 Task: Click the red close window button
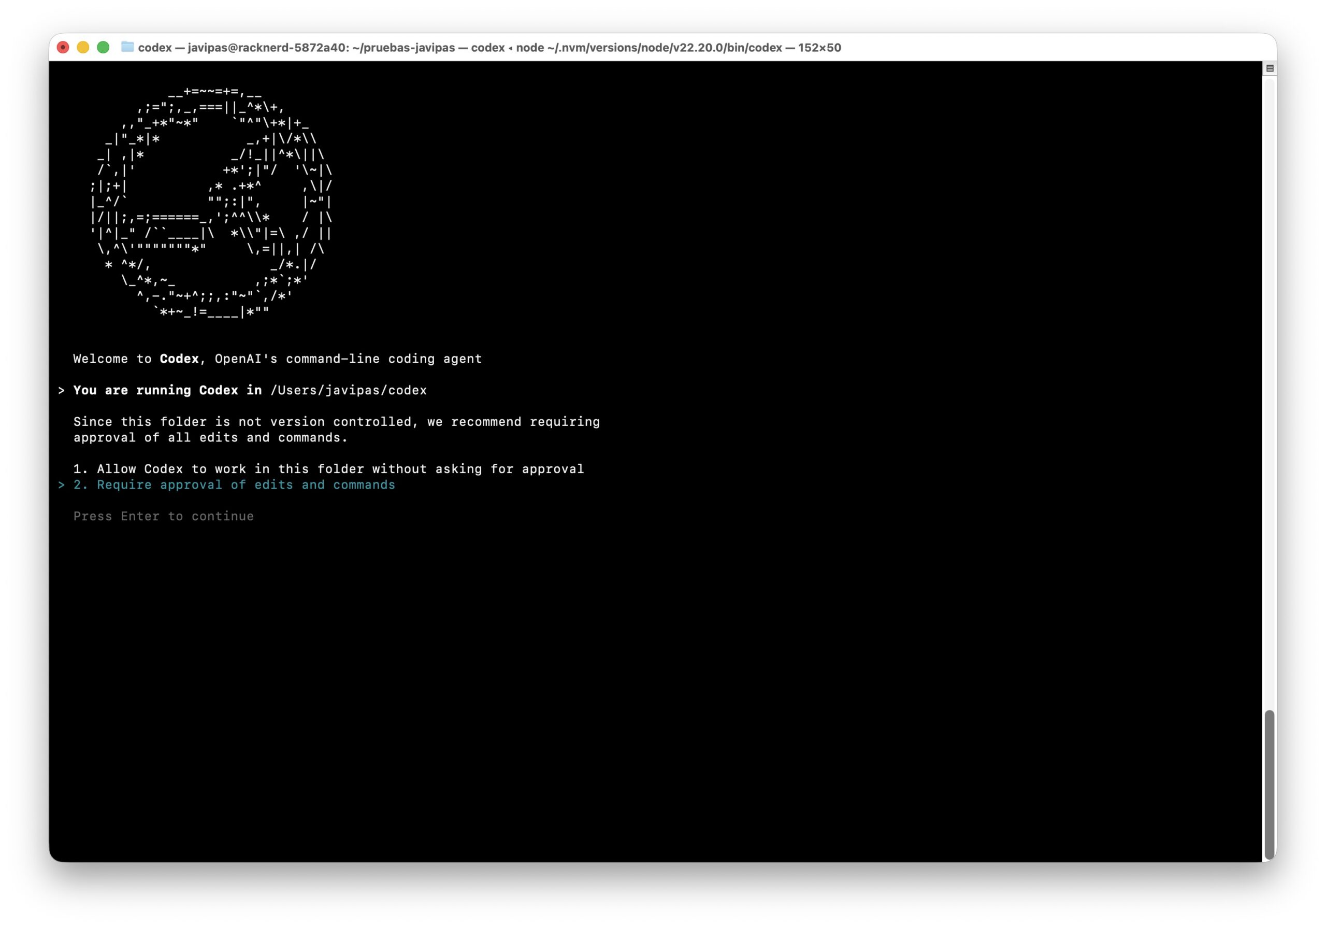point(63,47)
